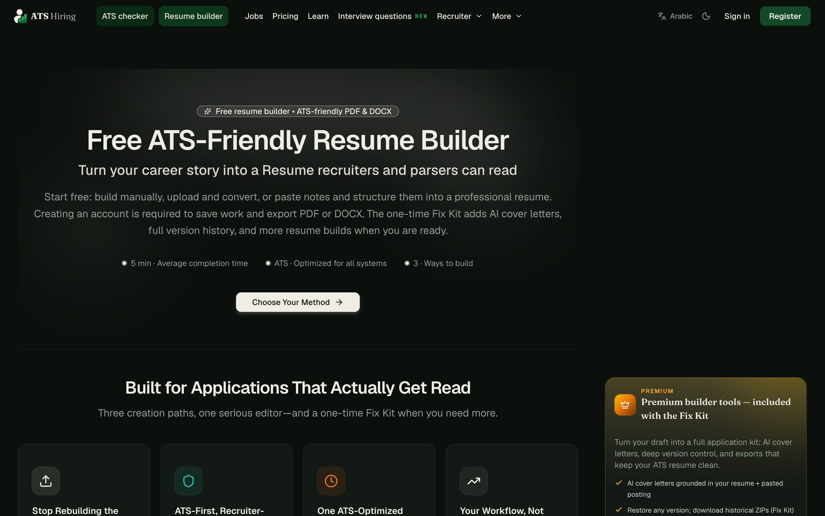Click the upload icon on the Stop Rebuilding card

(46, 481)
